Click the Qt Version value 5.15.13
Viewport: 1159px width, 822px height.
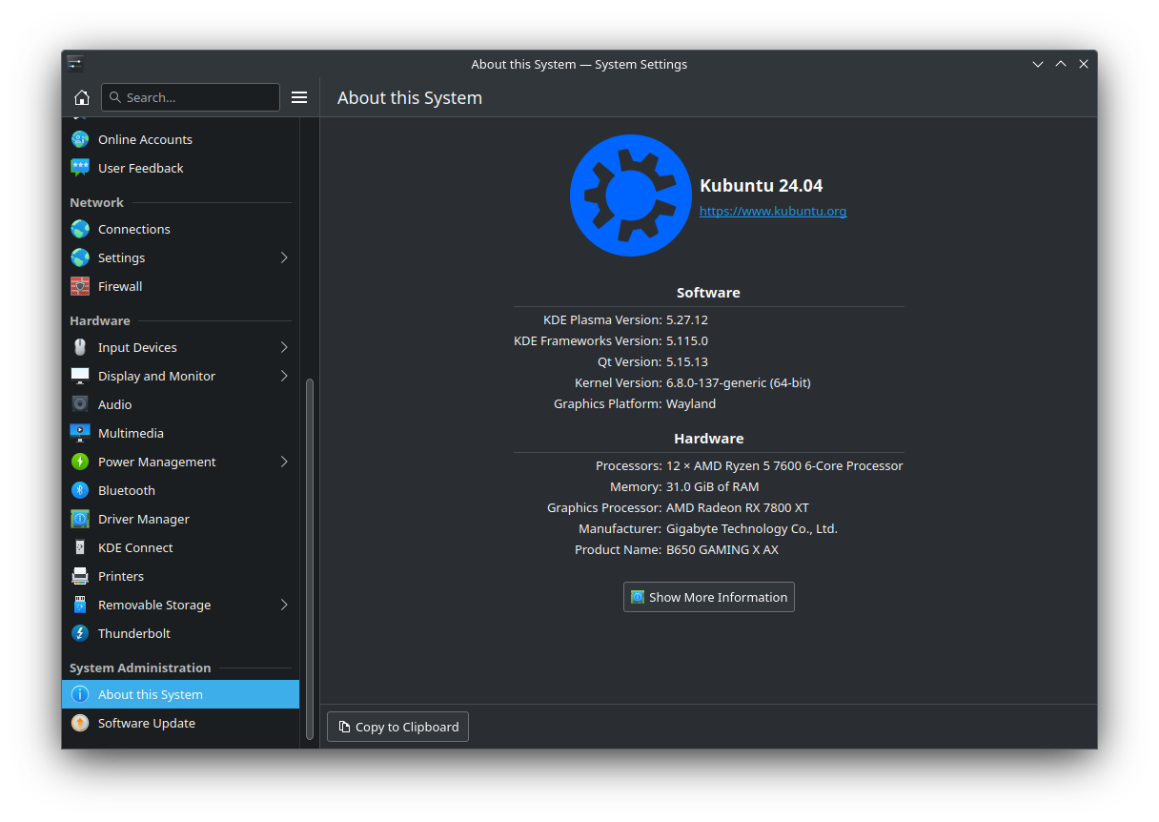pos(687,361)
